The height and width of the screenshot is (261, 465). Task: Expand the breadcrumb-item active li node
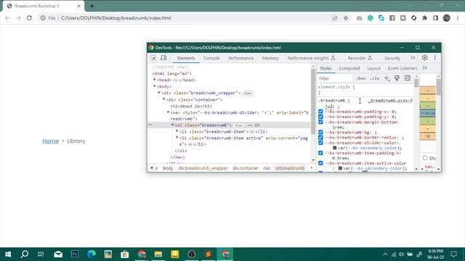pyautogui.click(x=177, y=138)
